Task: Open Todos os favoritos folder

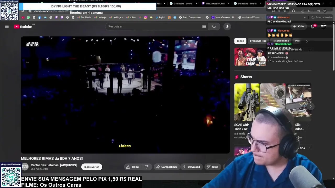Action: (322, 17)
